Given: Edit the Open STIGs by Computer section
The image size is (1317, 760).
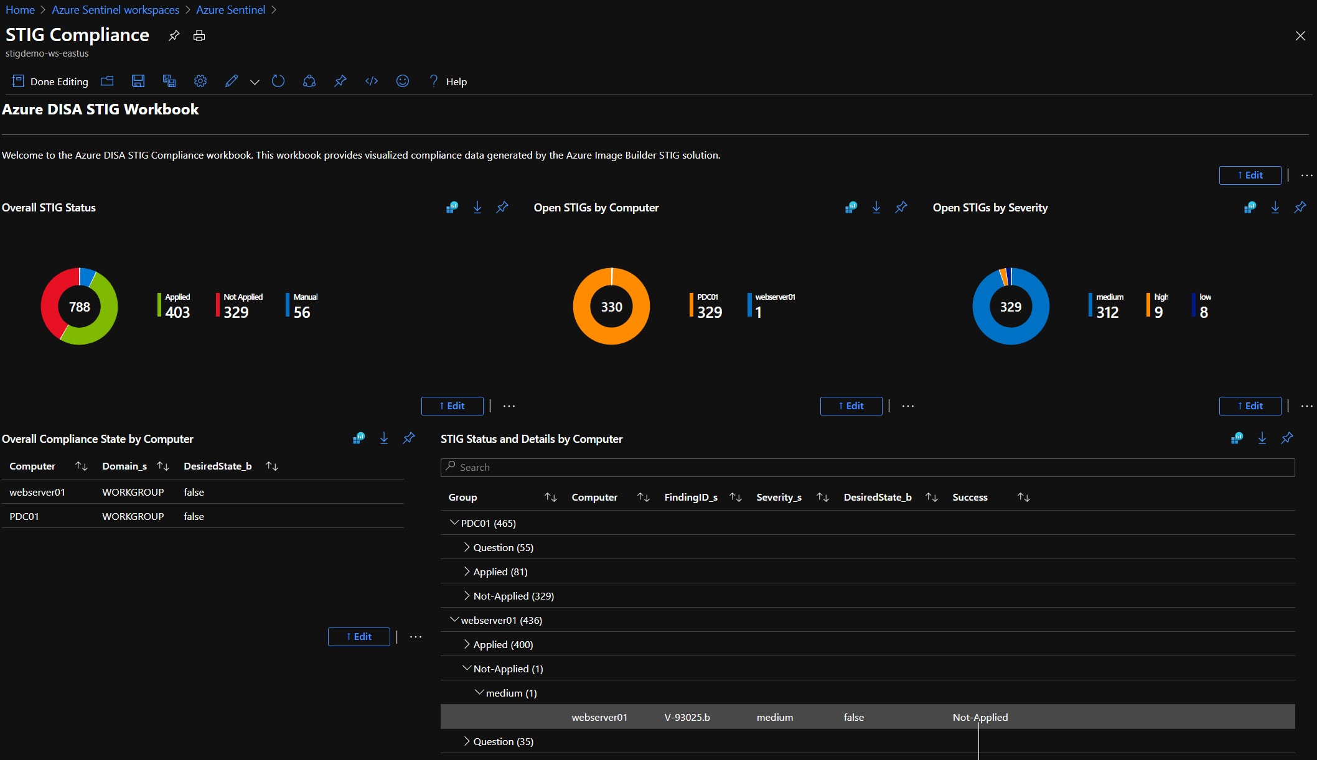Looking at the screenshot, I should pyautogui.click(x=851, y=406).
